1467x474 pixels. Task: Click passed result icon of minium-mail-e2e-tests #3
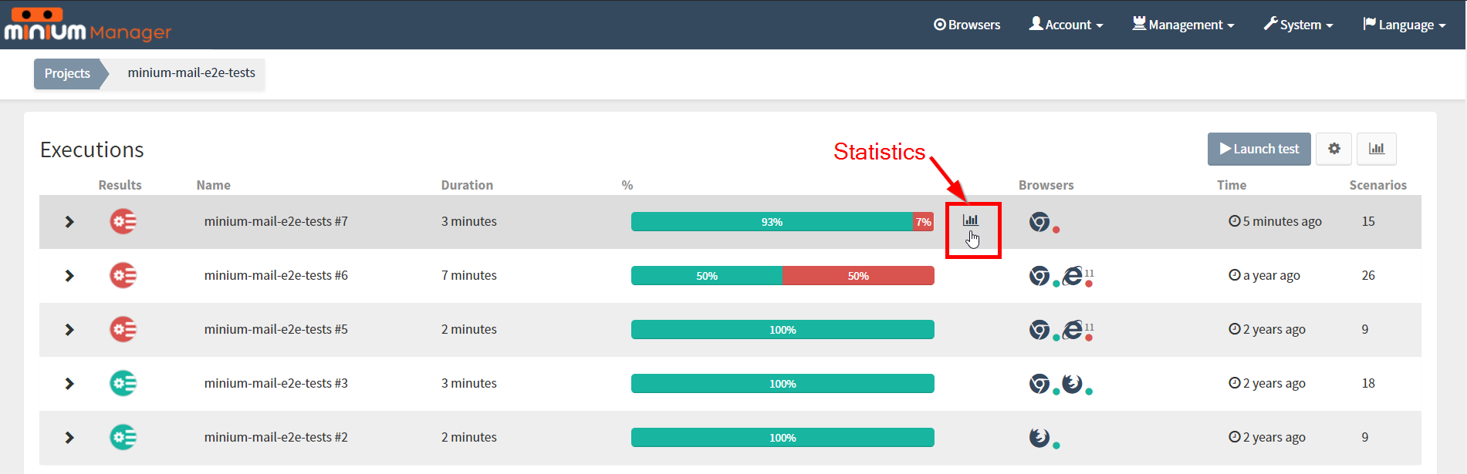coord(123,383)
